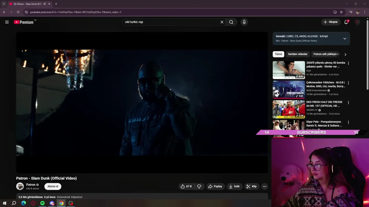Open the YouTube hamburger guide menu

(x=7, y=22)
